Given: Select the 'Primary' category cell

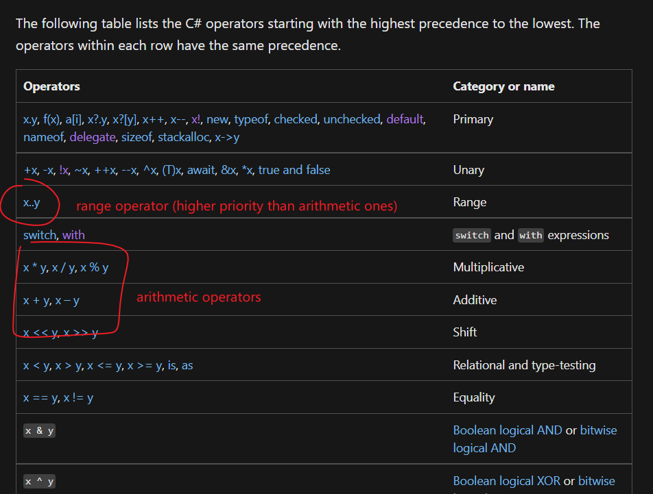Looking at the screenshot, I should point(473,120).
